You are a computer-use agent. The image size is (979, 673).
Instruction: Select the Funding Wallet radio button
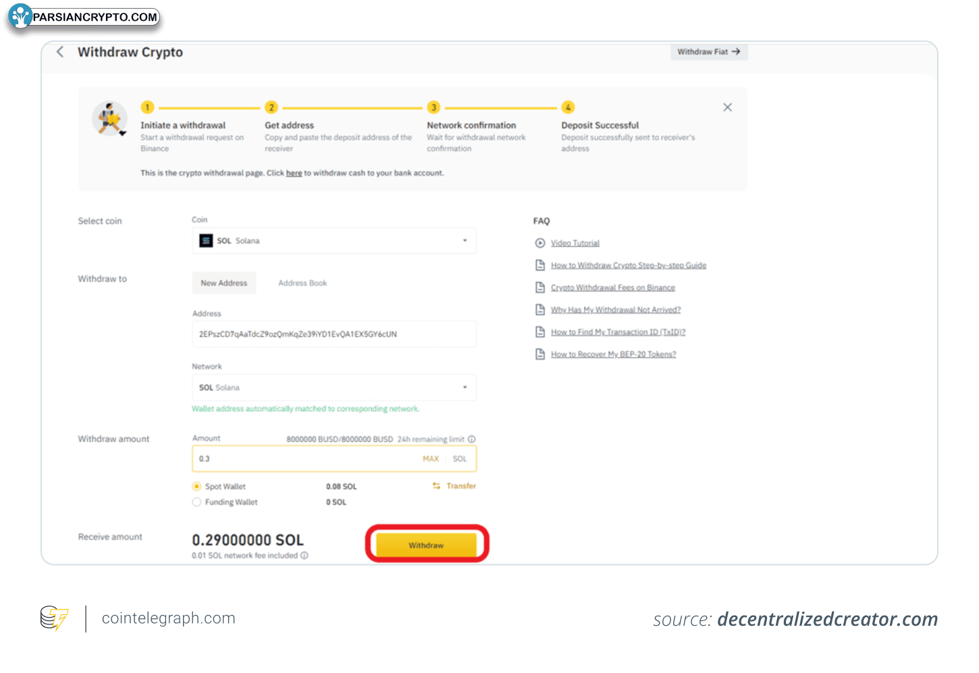coord(197,502)
